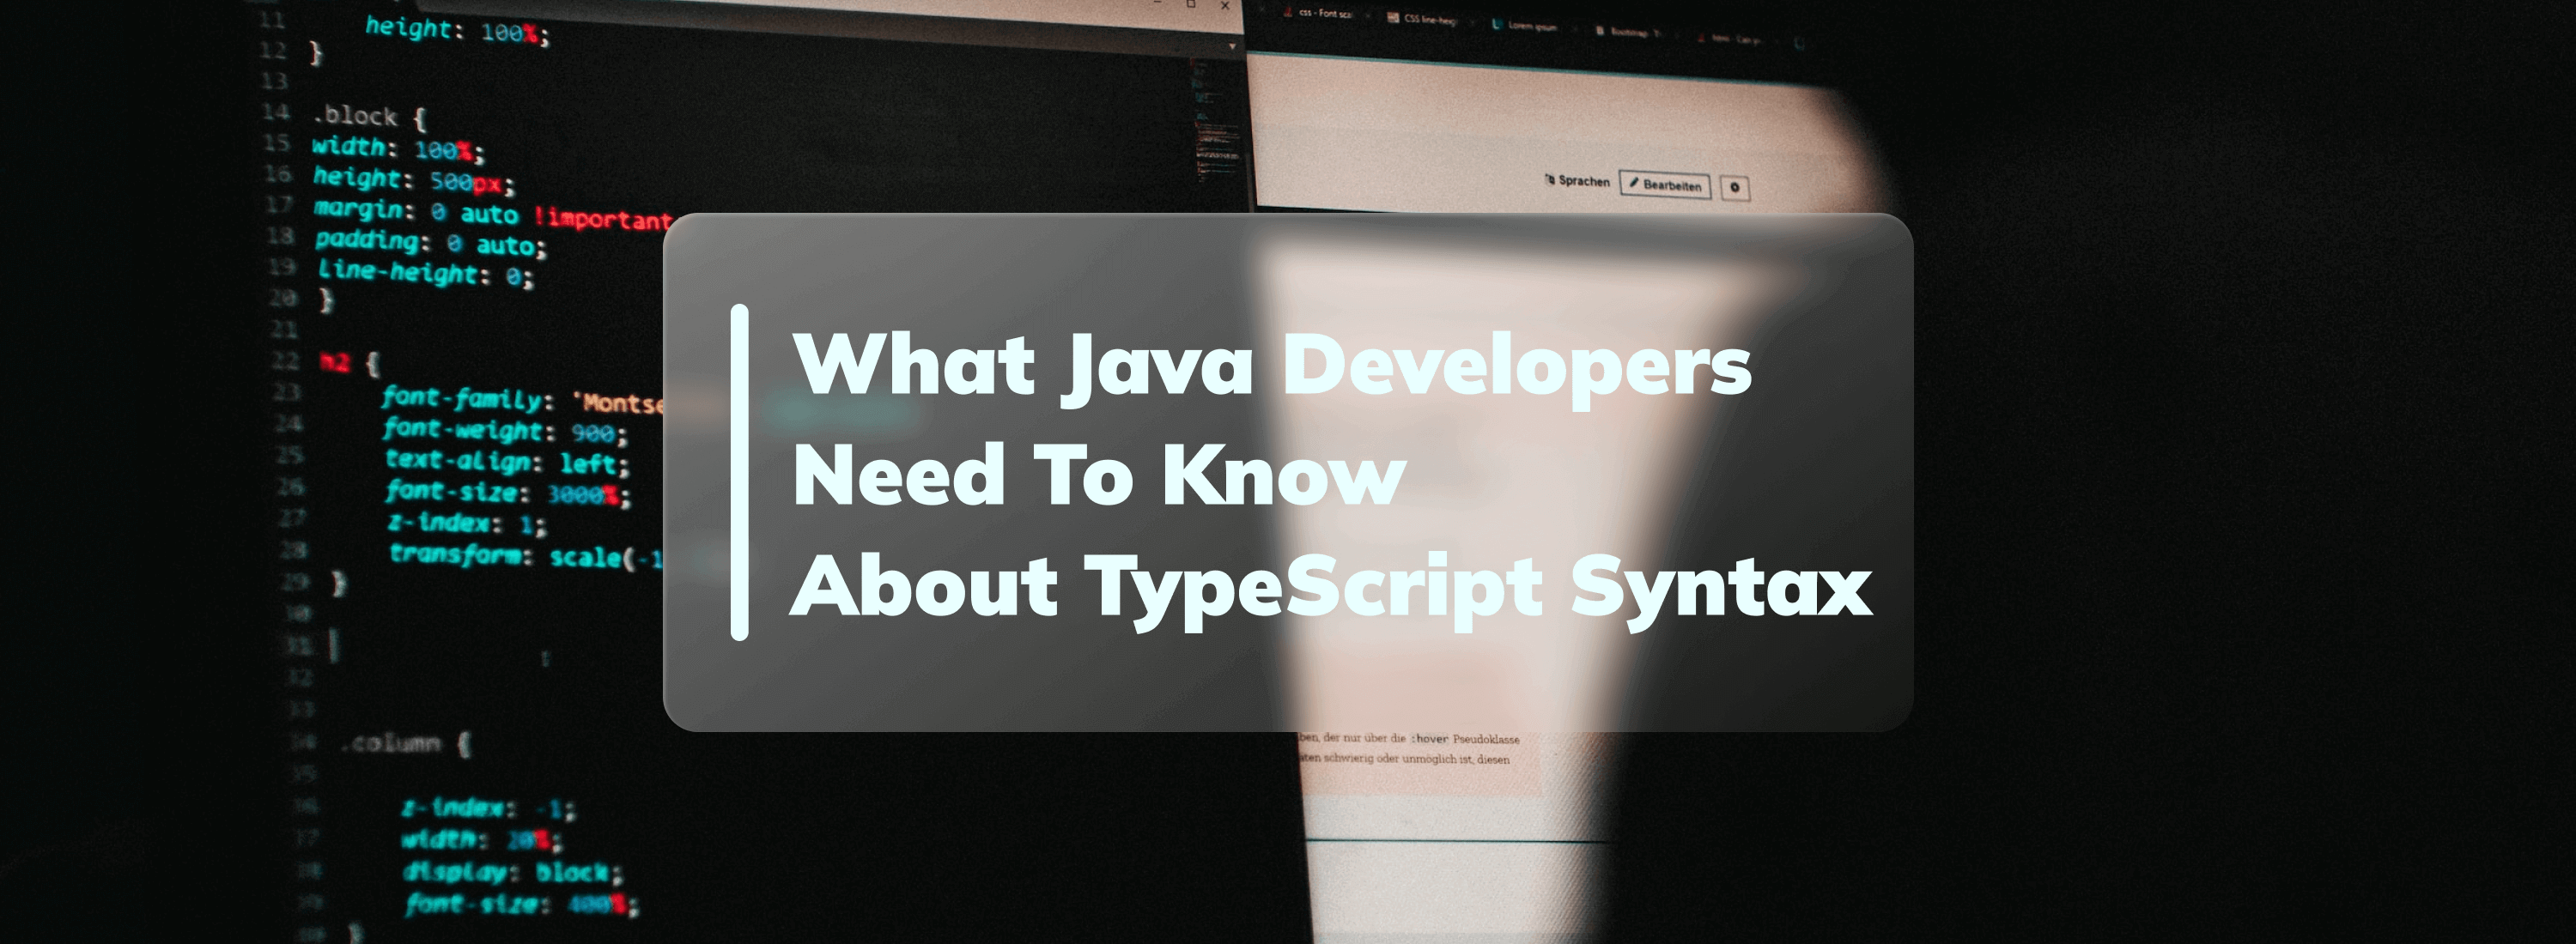Switch to the 'Lorem ipsum' browser tab
This screenshot has height=944, width=2576.
(x=1525, y=25)
